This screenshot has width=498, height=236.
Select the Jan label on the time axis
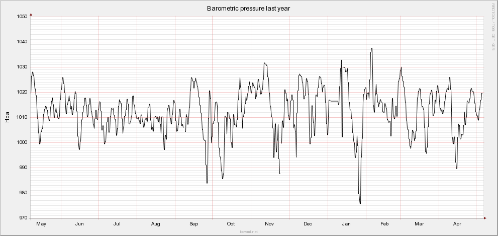click(x=346, y=223)
